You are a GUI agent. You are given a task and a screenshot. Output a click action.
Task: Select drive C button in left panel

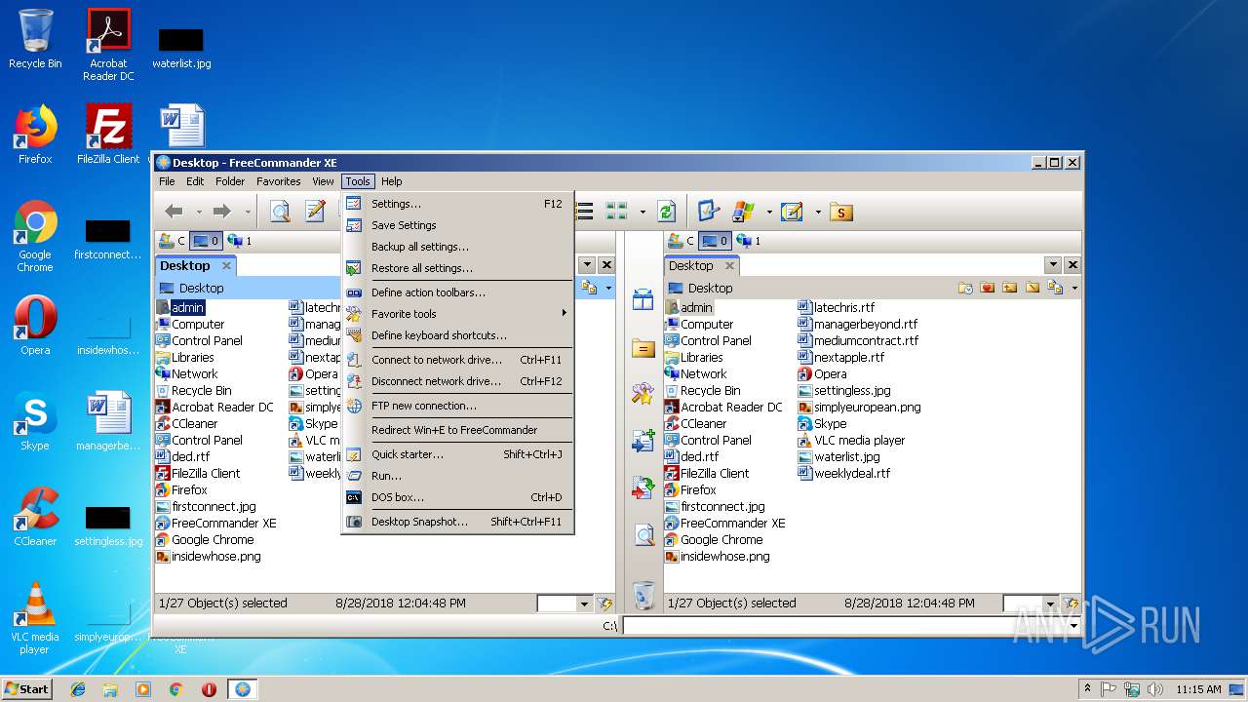click(173, 241)
